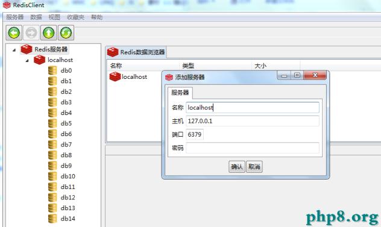Maximize the 添加服务器 dialog
The width and height of the screenshot is (381, 227).
297,75
